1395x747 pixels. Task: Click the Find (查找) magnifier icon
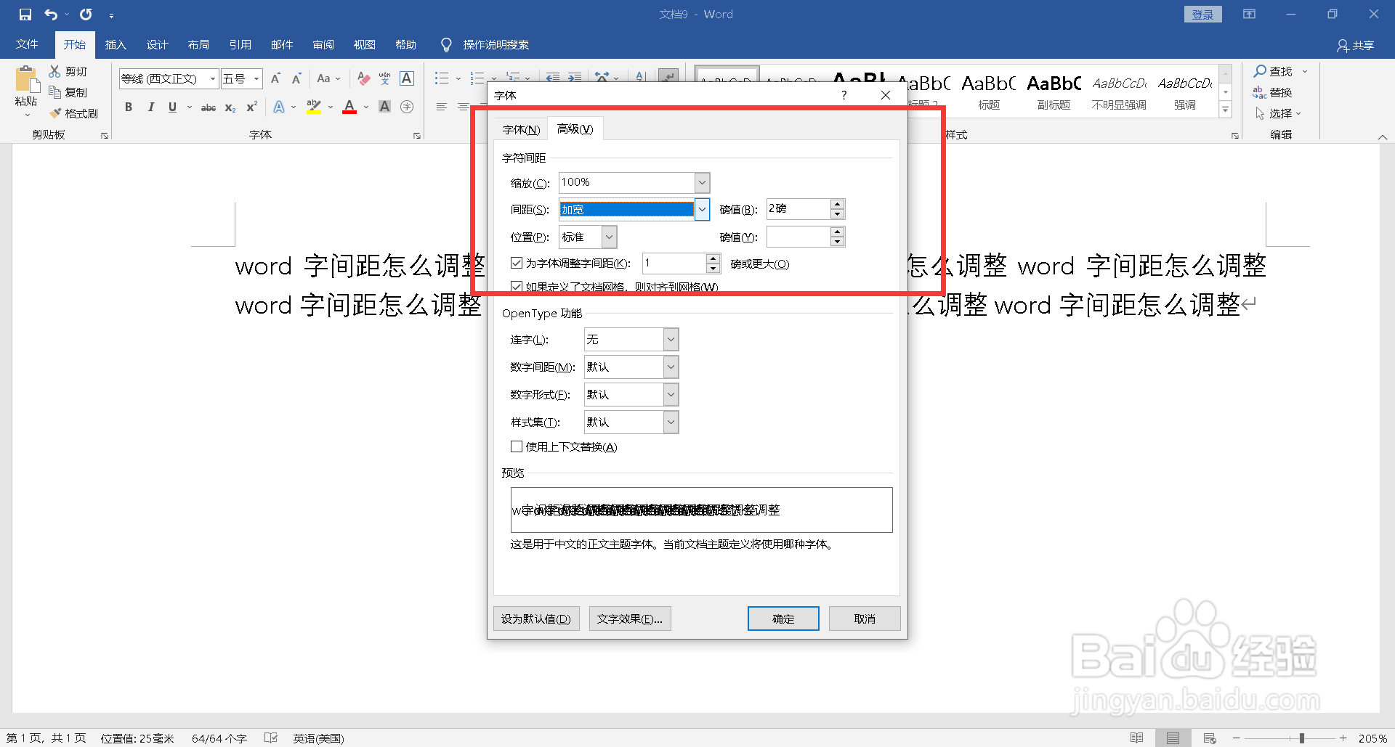pos(1261,71)
